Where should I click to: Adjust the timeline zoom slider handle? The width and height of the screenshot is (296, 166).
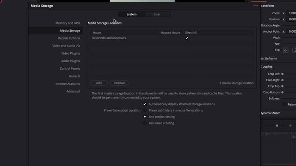(x=277, y=125)
